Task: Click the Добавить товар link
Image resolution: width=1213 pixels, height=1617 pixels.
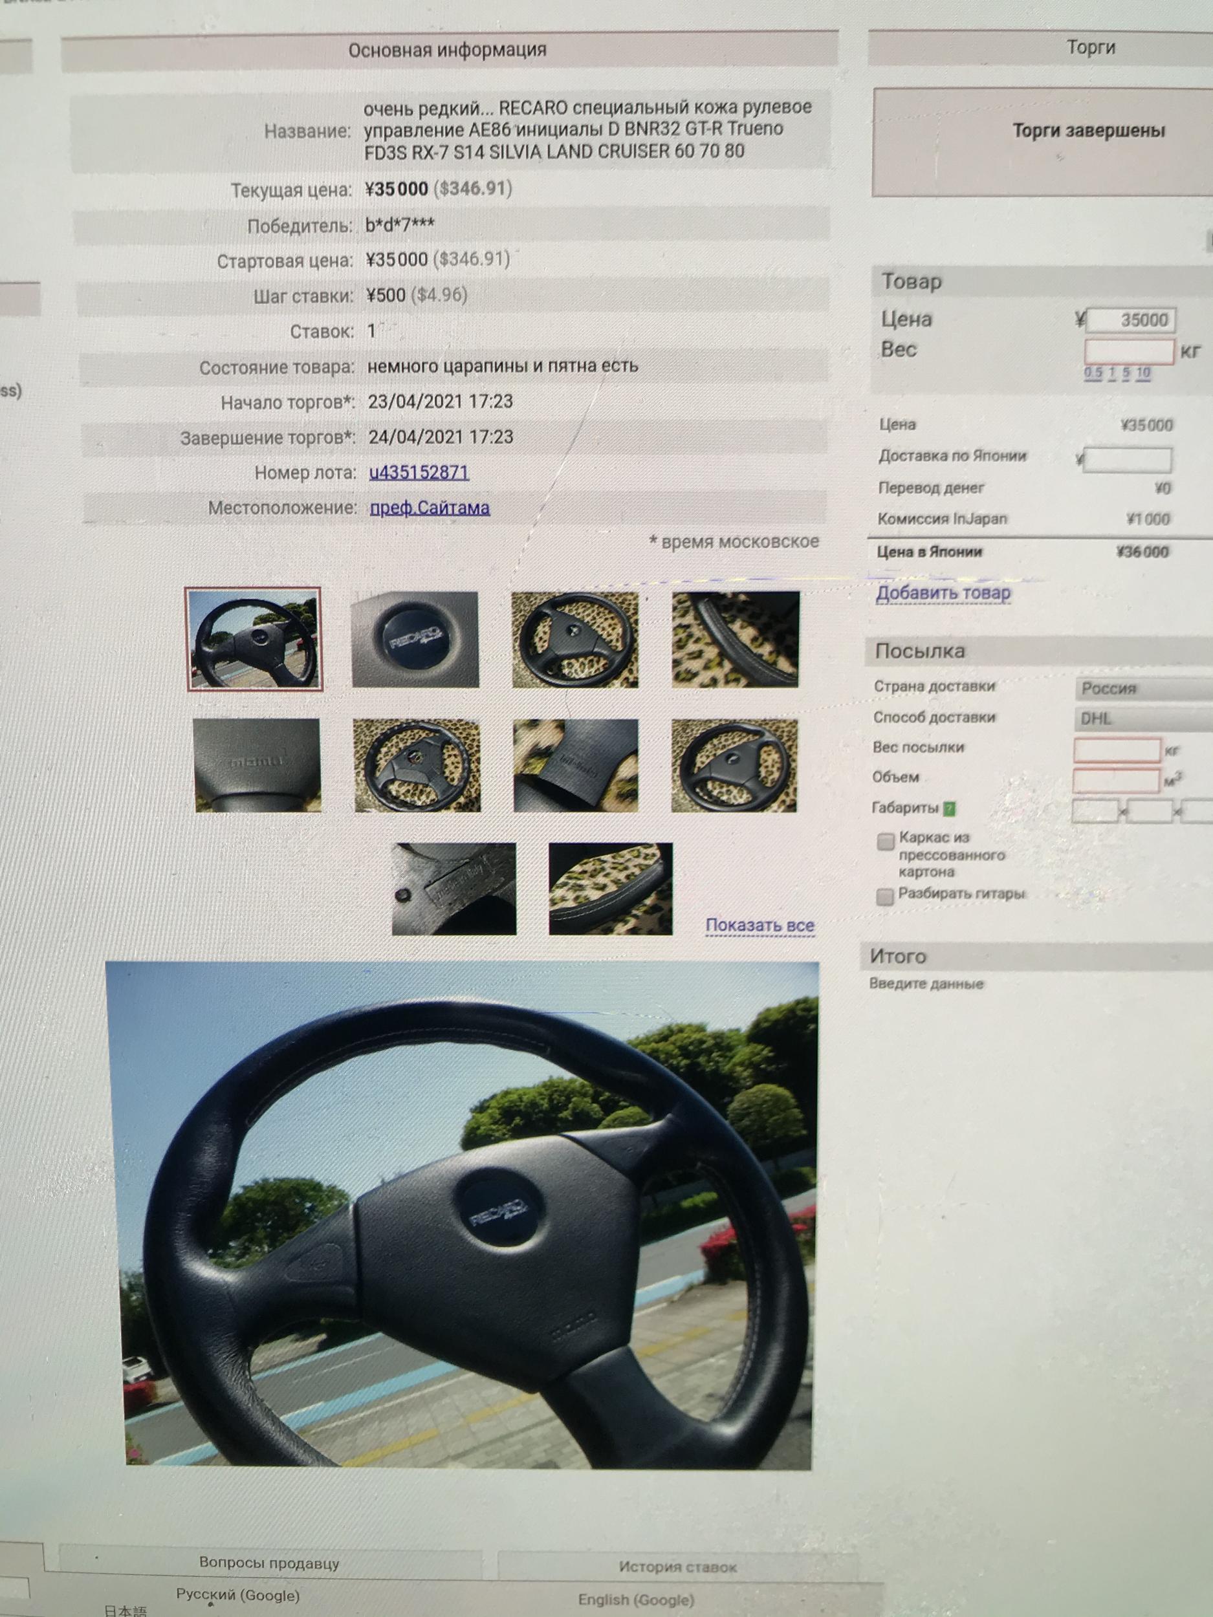Action: tap(943, 593)
